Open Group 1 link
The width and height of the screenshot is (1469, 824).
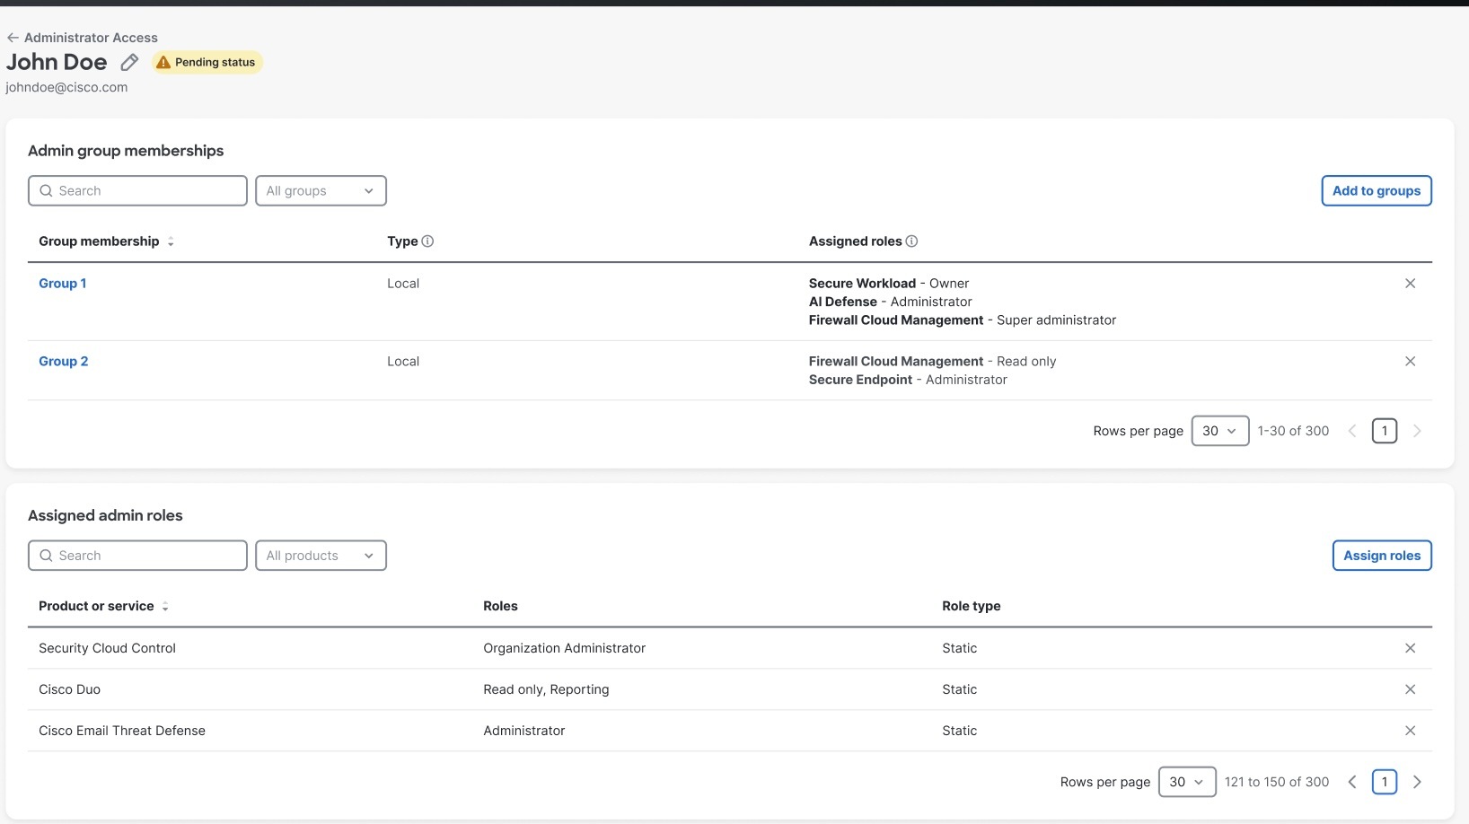(63, 284)
